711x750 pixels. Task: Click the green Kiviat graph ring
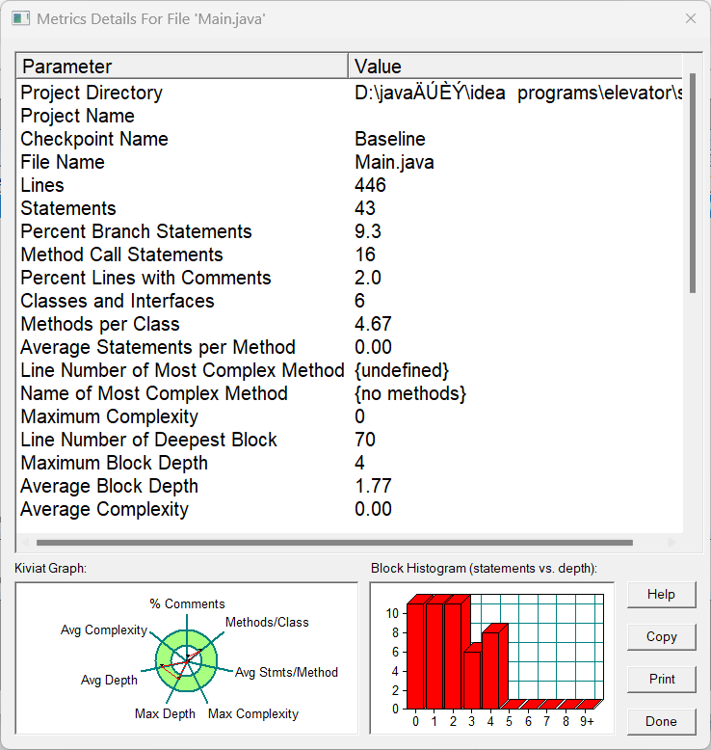point(208,670)
